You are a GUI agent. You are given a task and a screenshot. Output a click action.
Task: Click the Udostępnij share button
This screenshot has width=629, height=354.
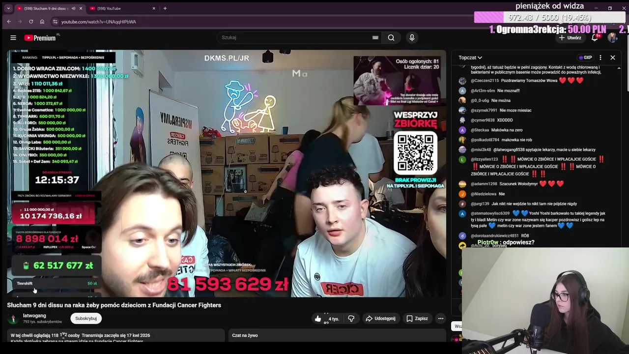coord(380,319)
